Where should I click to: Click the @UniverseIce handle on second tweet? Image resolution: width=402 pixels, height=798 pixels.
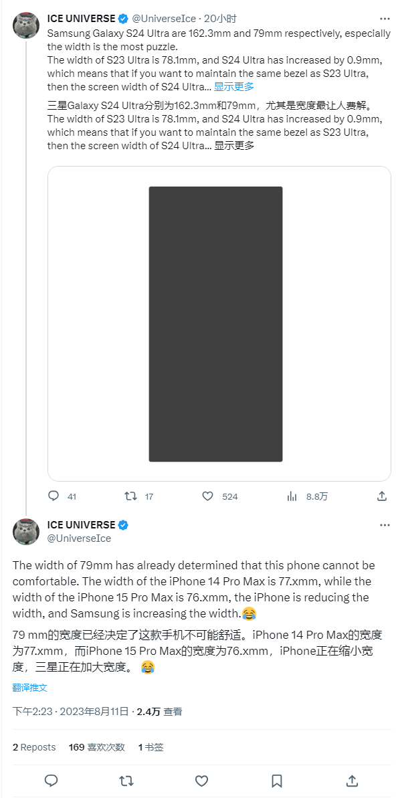79,538
